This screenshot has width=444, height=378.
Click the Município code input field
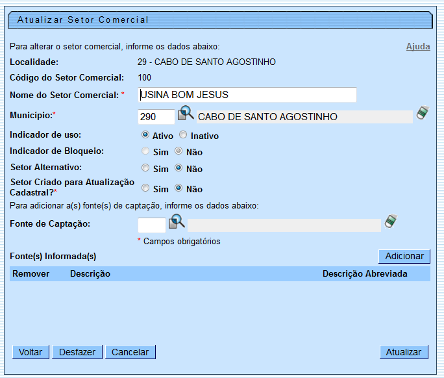[156, 117]
